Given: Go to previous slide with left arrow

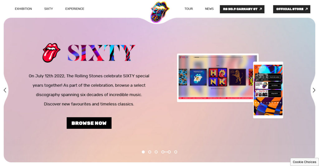Looking at the screenshot, I should tap(5, 90).
